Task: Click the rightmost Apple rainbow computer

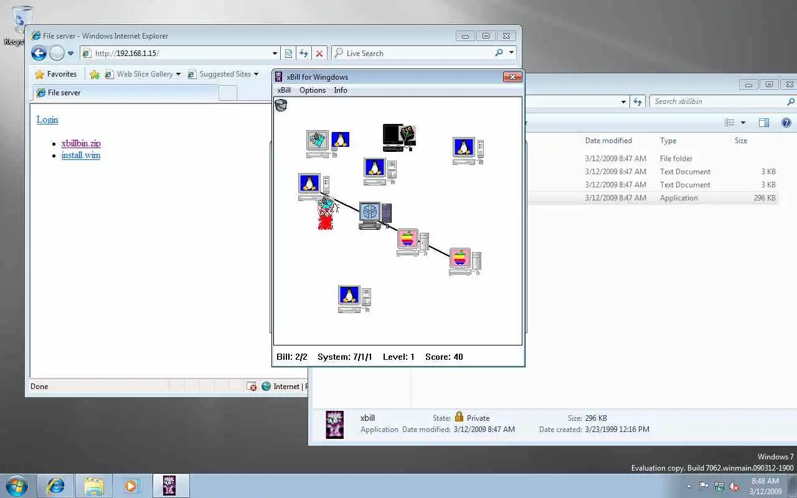Action: pyautogui.click(x=465, y=261)
